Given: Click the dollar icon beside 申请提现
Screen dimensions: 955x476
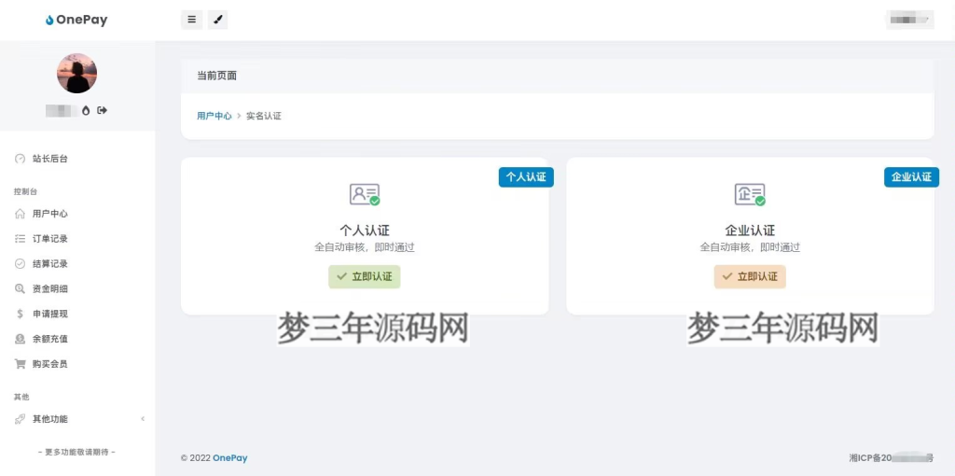Looking at the screenshot, I should pos(21,314).
